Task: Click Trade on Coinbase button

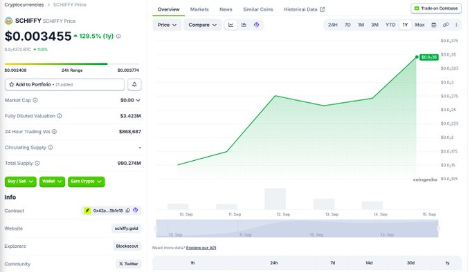Action: click(x=436, y=8)
